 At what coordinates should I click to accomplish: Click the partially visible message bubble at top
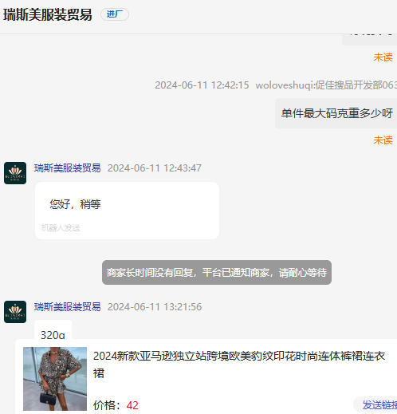(x=370, y=39)
